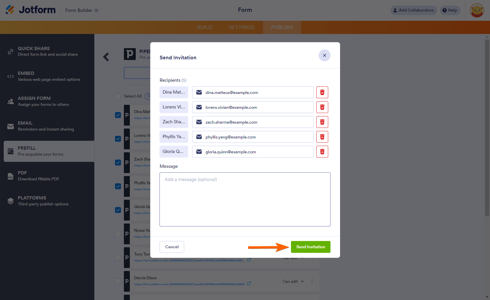
Task: Edit the gloria.quinn@example.com email field
Action: [253, 152]
